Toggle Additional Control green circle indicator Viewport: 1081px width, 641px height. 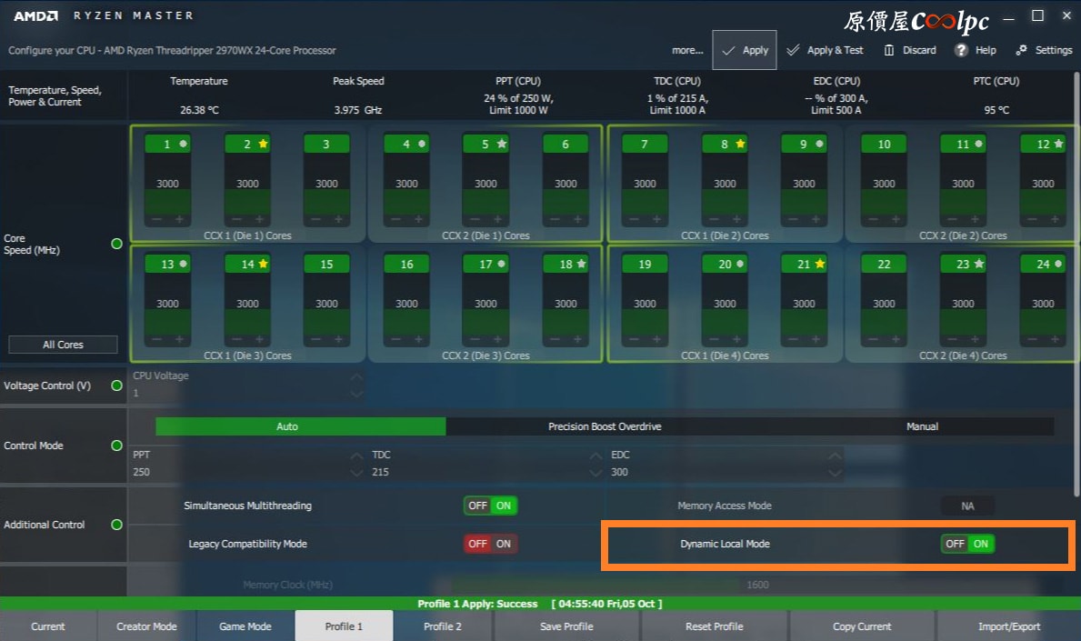click(116, 525)
